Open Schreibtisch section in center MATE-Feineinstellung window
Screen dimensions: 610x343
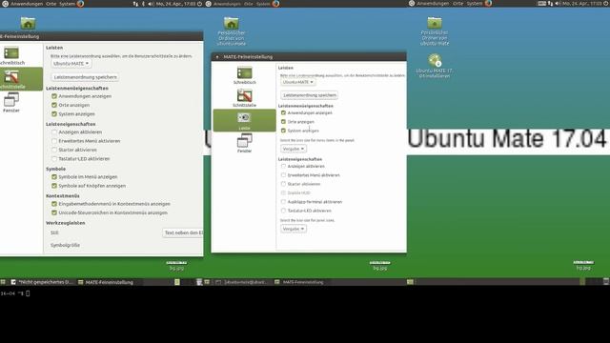244,75
